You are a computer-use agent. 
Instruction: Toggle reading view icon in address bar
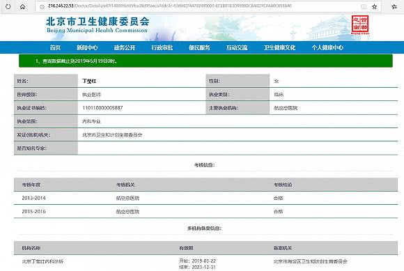pos(364,7)
